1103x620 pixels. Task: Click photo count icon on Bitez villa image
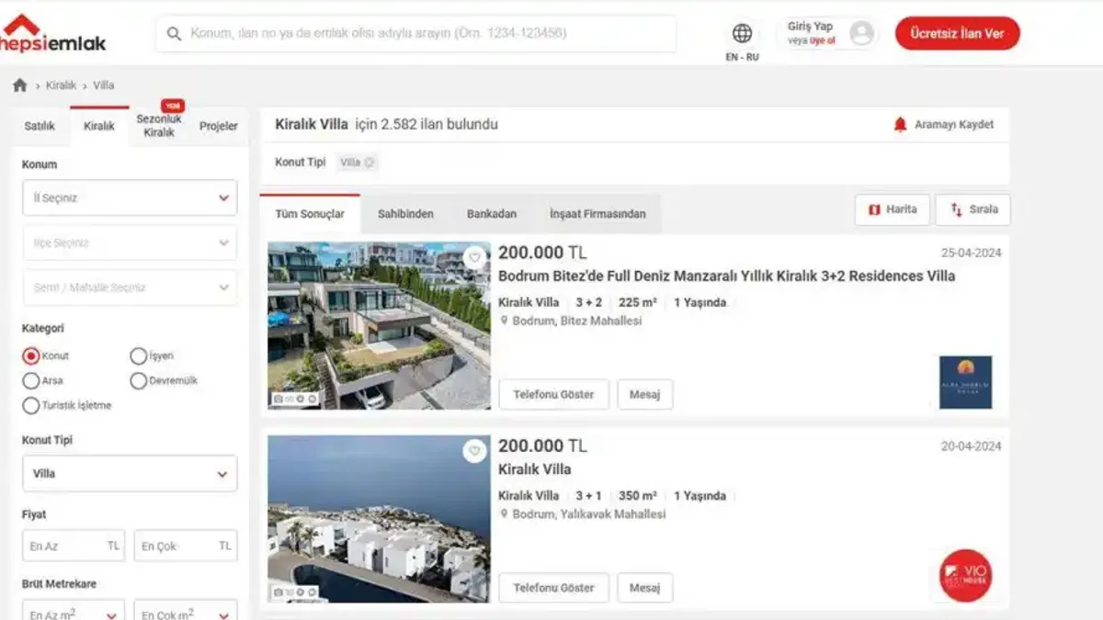click(x=278, y=400)
